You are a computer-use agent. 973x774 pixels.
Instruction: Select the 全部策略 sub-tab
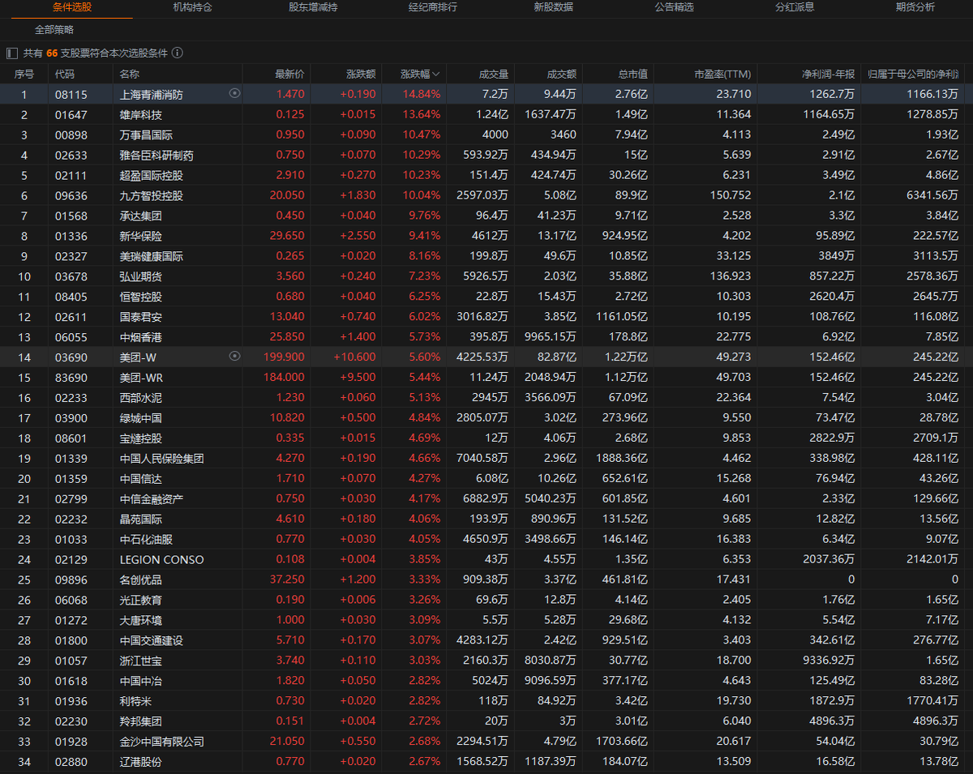click(x=54, y=29)
